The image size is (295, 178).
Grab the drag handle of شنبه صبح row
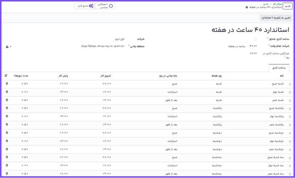[x=290, y=84]
